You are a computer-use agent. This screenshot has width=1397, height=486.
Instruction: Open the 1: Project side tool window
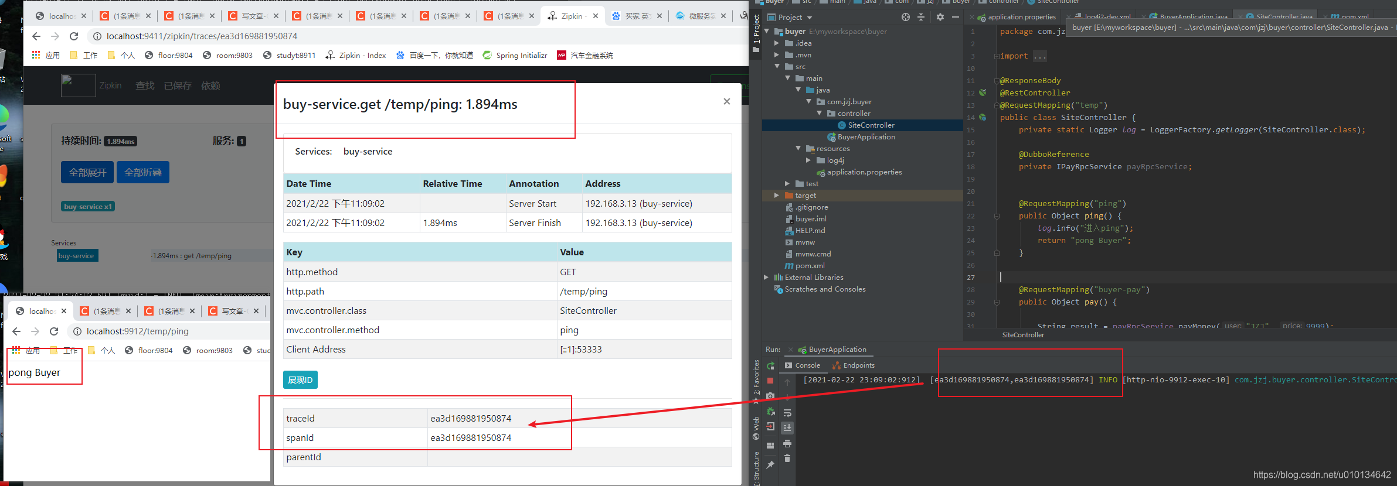pyautogui.click(x=756, y=32)
